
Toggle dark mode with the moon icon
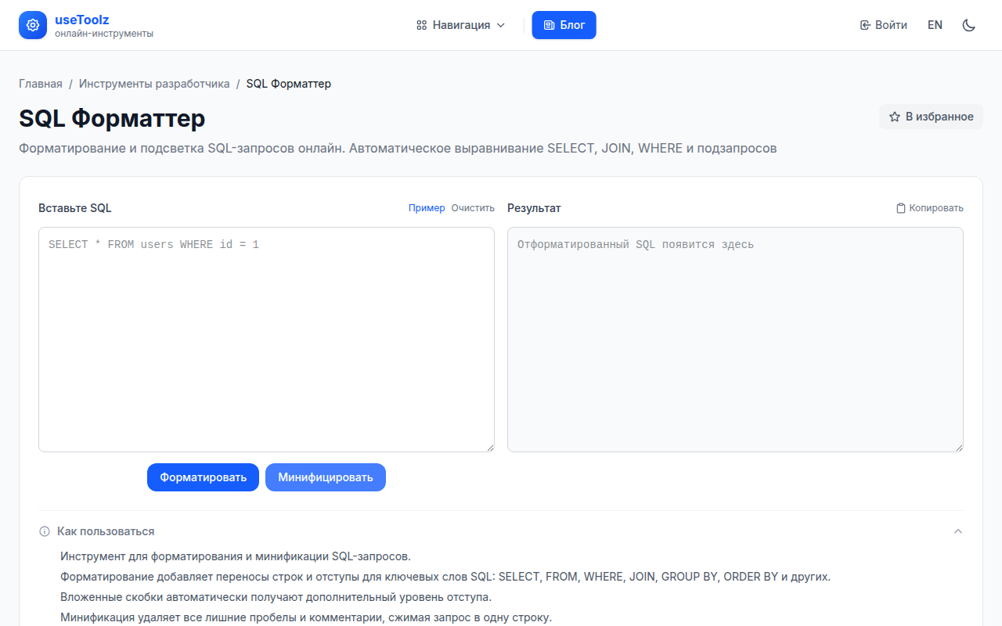[968, 25]
